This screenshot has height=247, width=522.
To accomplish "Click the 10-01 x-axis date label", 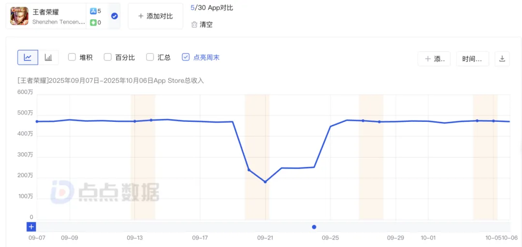I will [428, 238].
